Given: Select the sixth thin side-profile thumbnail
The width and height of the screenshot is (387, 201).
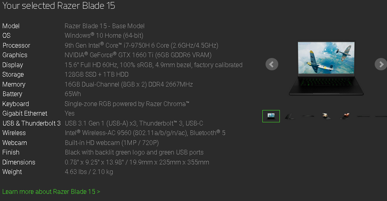Looking at the screenshot, I should coord(363,116).
